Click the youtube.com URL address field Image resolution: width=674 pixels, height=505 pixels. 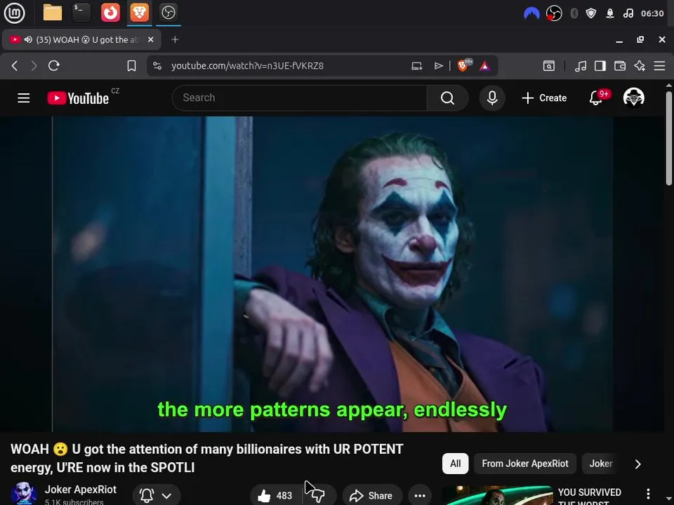coord(248,66)
